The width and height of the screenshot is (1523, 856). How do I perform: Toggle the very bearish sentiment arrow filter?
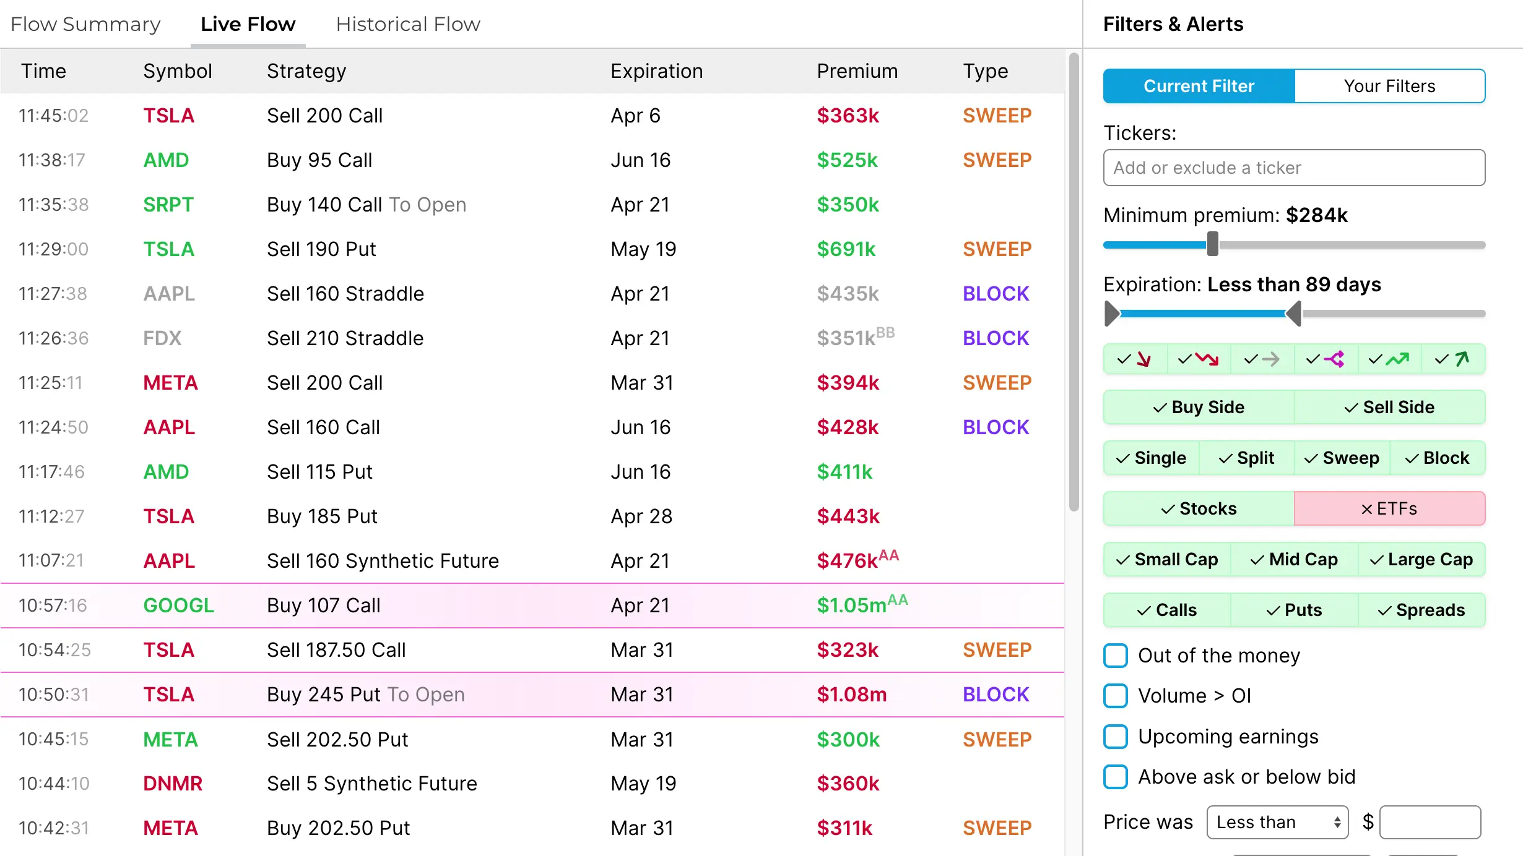1135,359
